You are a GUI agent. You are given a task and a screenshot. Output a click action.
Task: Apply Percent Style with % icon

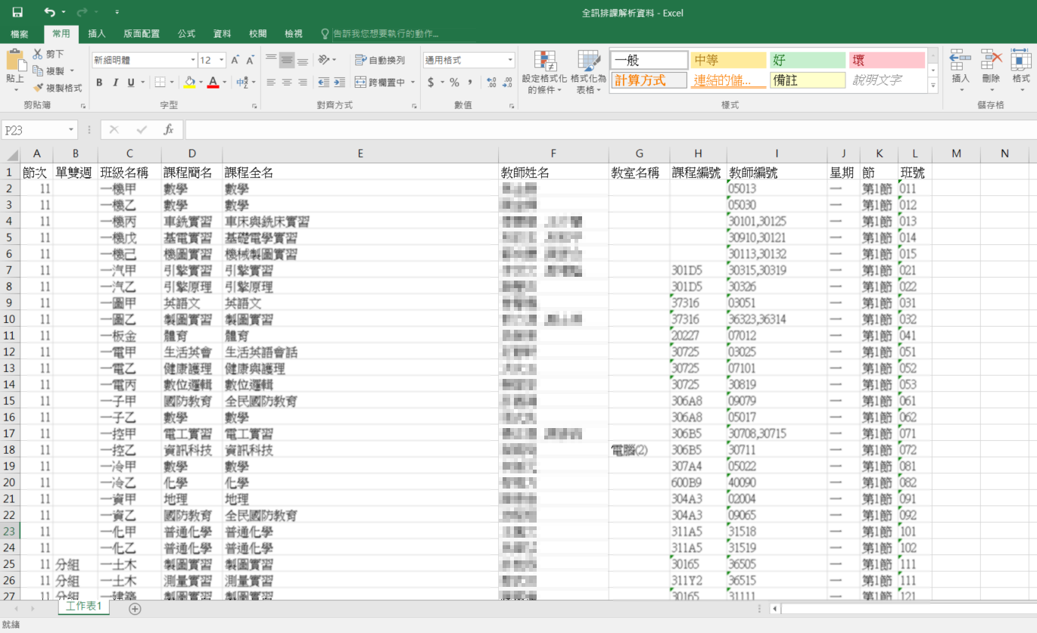pyautogui.click(x=454, y=82)
